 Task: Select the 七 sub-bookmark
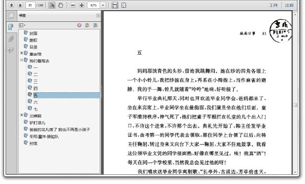click(36, 109)
